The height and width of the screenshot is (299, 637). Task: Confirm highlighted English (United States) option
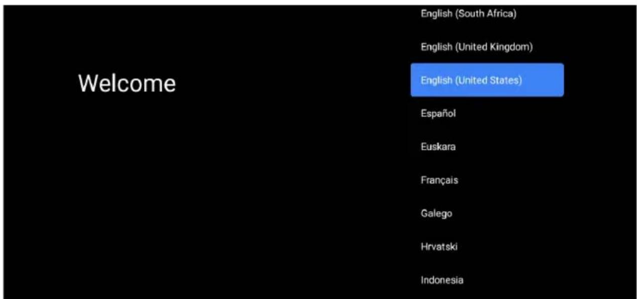(487, 80)
